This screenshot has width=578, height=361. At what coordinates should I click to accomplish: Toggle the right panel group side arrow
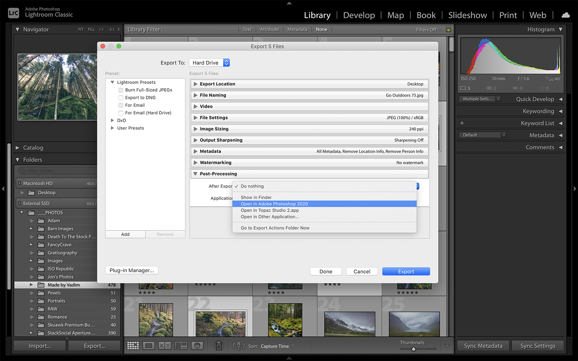pyautogui.click(x=575, y=189)
